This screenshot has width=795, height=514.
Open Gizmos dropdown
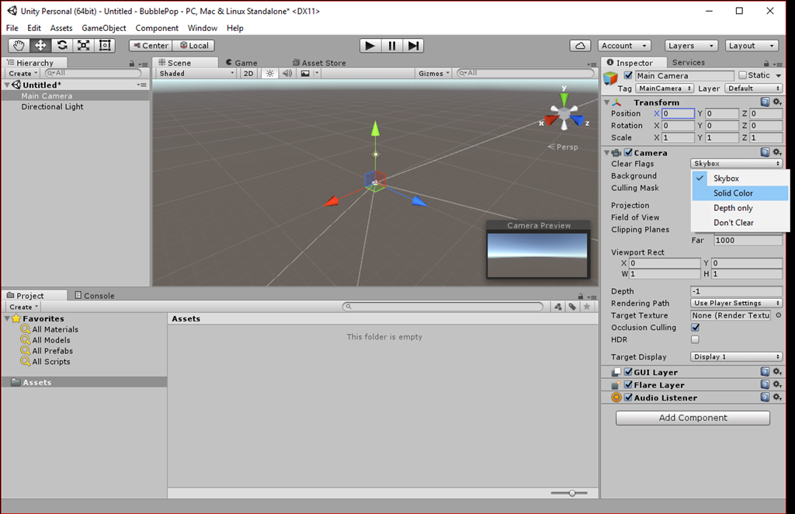[434, 74]
